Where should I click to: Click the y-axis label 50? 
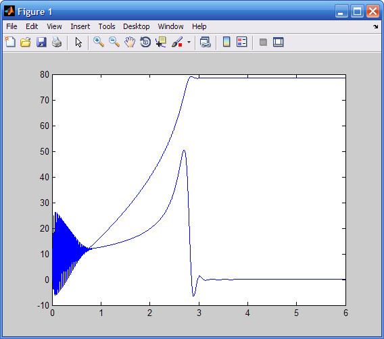(x=45, y=152)
